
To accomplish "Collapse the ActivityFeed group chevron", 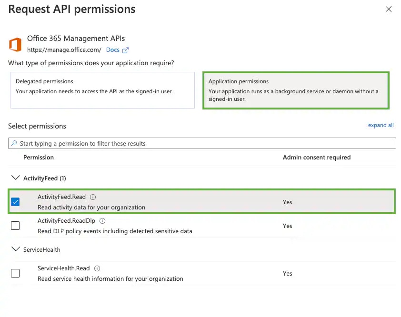I will (x=16, y=178).
